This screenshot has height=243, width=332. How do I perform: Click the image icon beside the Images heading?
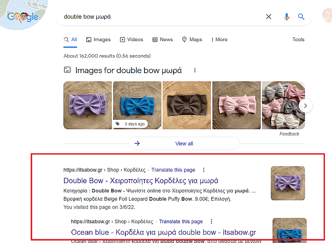coord(67,70)
